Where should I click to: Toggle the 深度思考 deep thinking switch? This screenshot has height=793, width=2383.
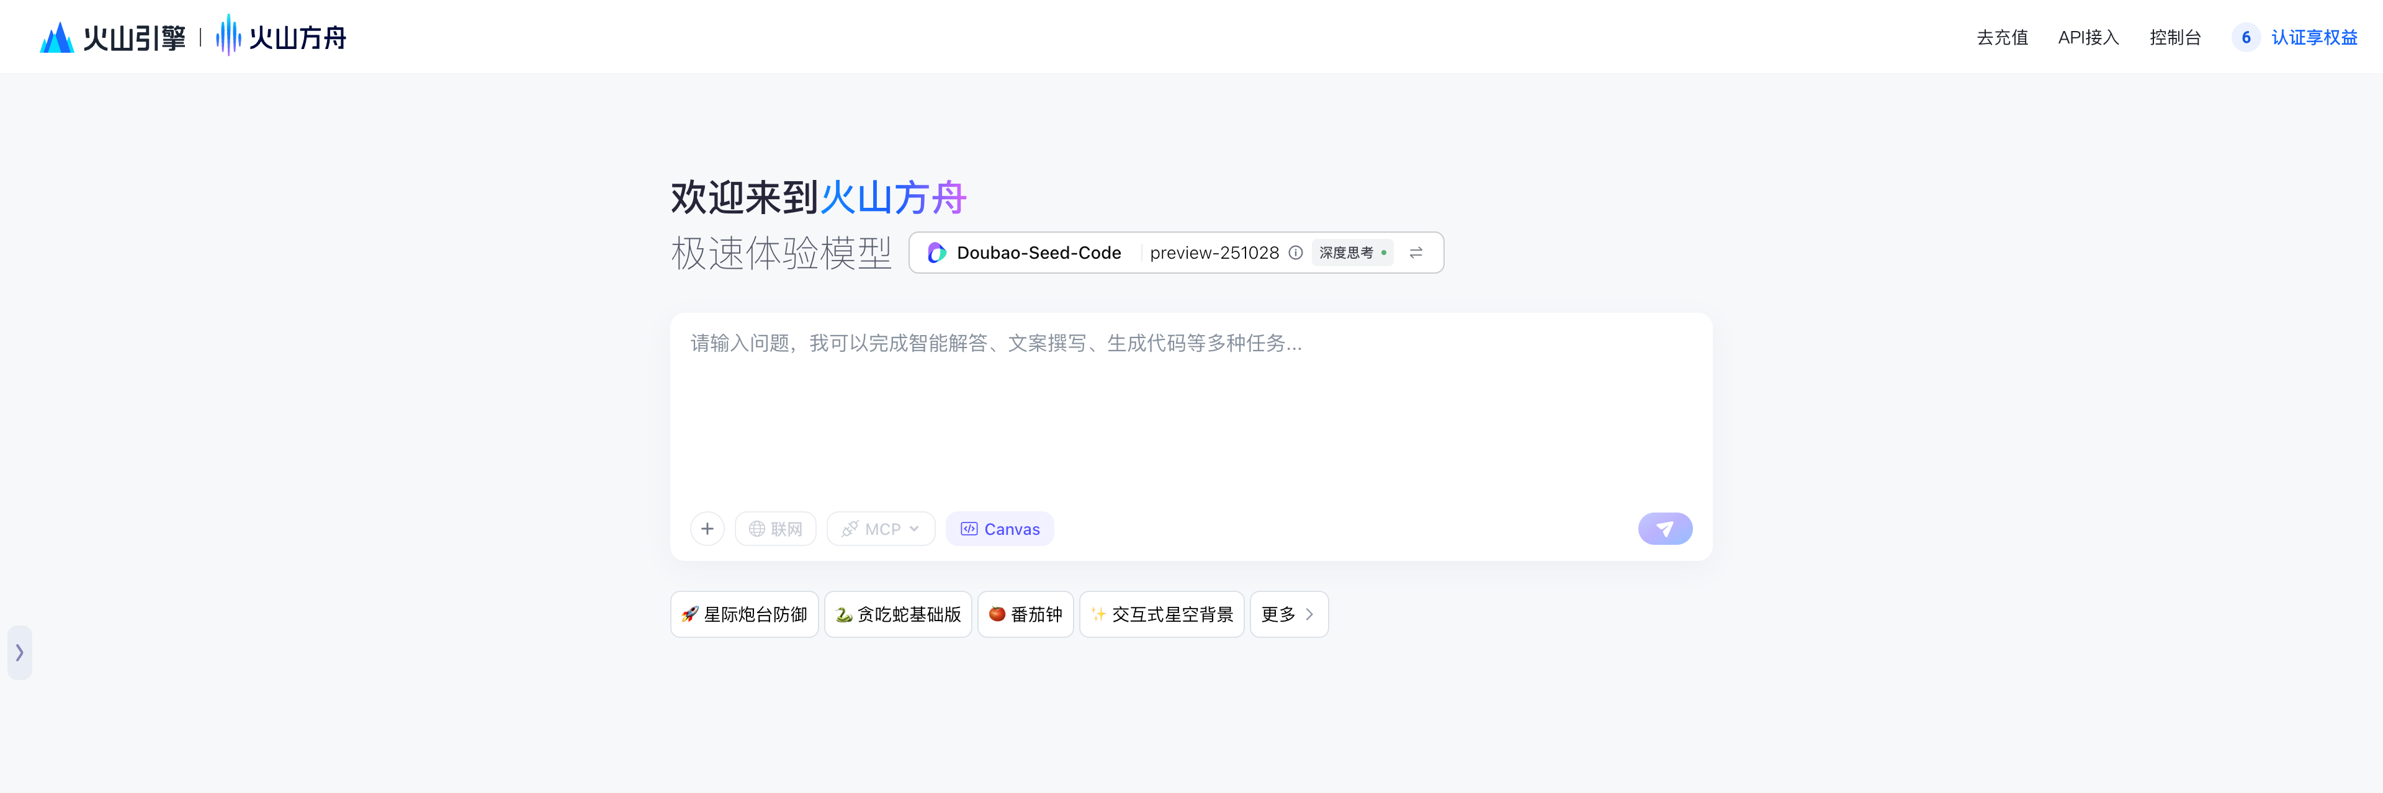coord(1352,253)
